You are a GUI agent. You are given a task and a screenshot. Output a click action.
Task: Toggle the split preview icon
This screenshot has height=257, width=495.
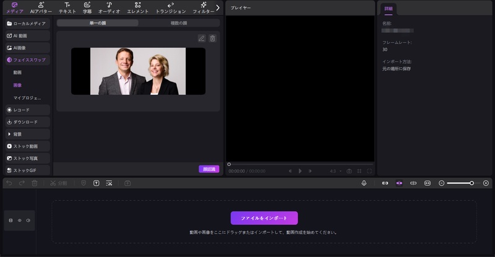[x=413, y=183]
